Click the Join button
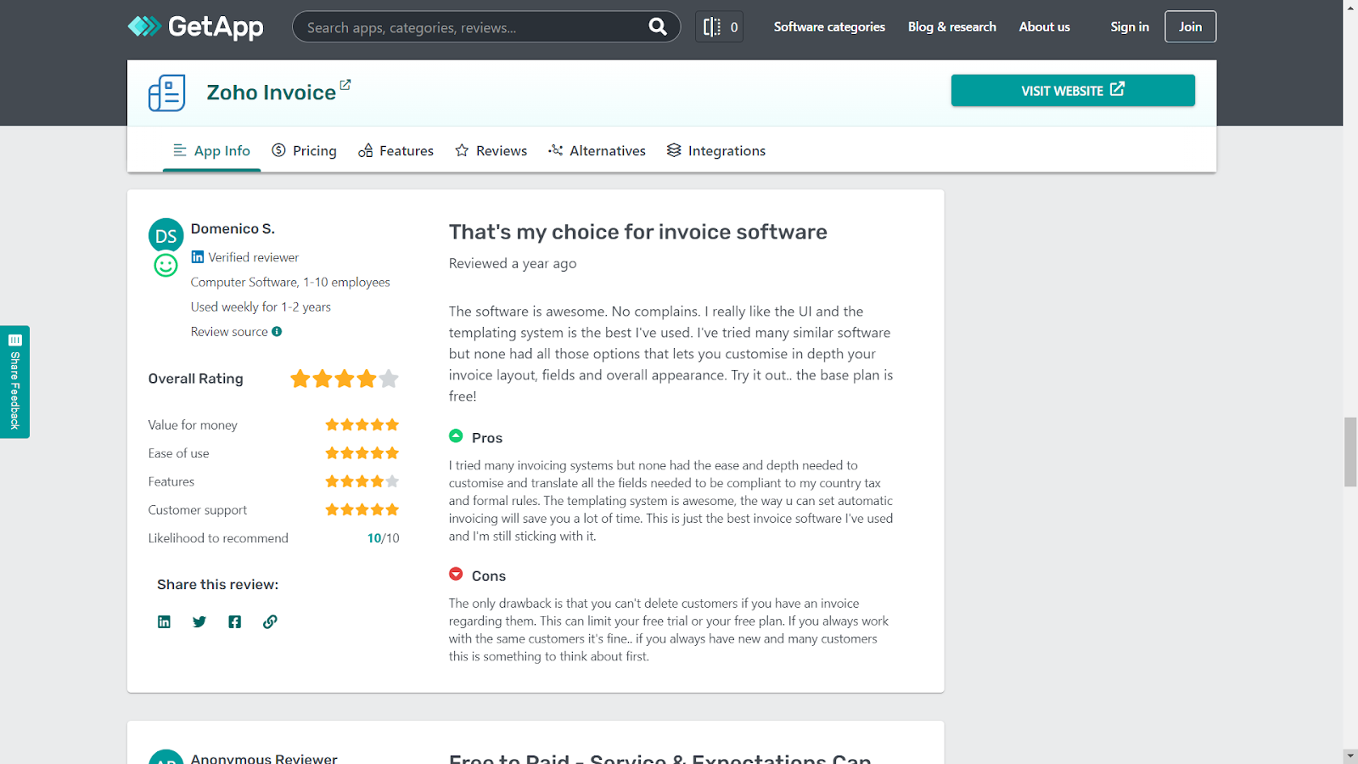Screen dimensions: 1358x764 [1190, 27]
